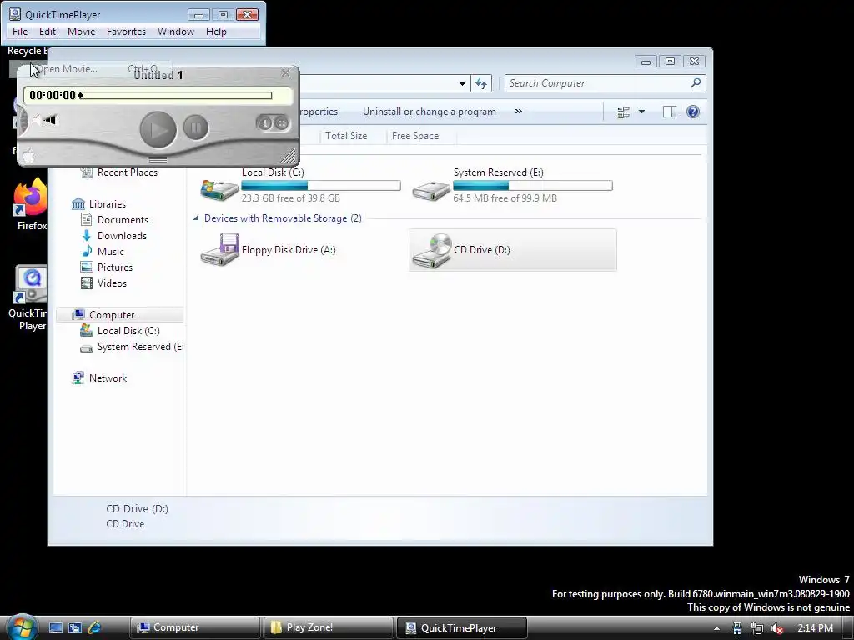Screen dimensions: 854x640
Task: Click Uninstall or change a program
Action: point(430,112)
